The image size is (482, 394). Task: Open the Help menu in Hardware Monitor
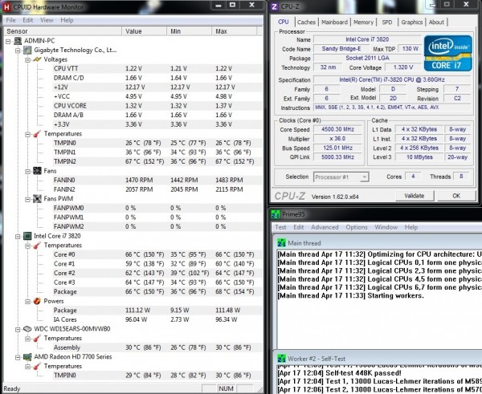(67, 20)
